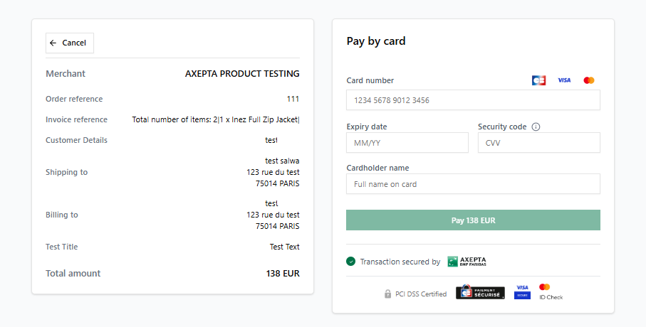
Task: Click the total amount value 138 EUR
Action: 283,274
